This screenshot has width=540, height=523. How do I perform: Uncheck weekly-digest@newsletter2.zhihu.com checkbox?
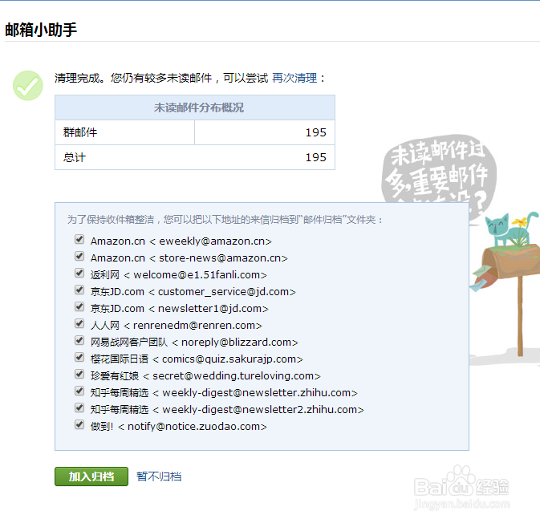tap(79, 408)
